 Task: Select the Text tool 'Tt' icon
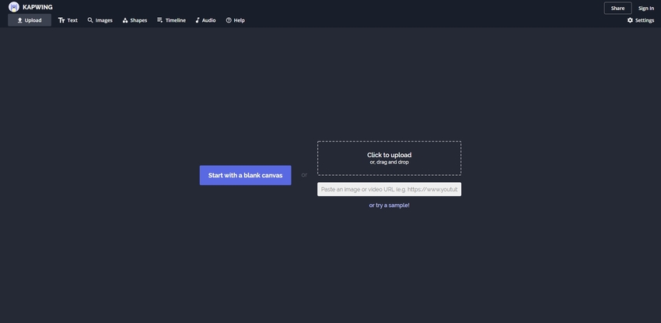click(x=61, y=20)
